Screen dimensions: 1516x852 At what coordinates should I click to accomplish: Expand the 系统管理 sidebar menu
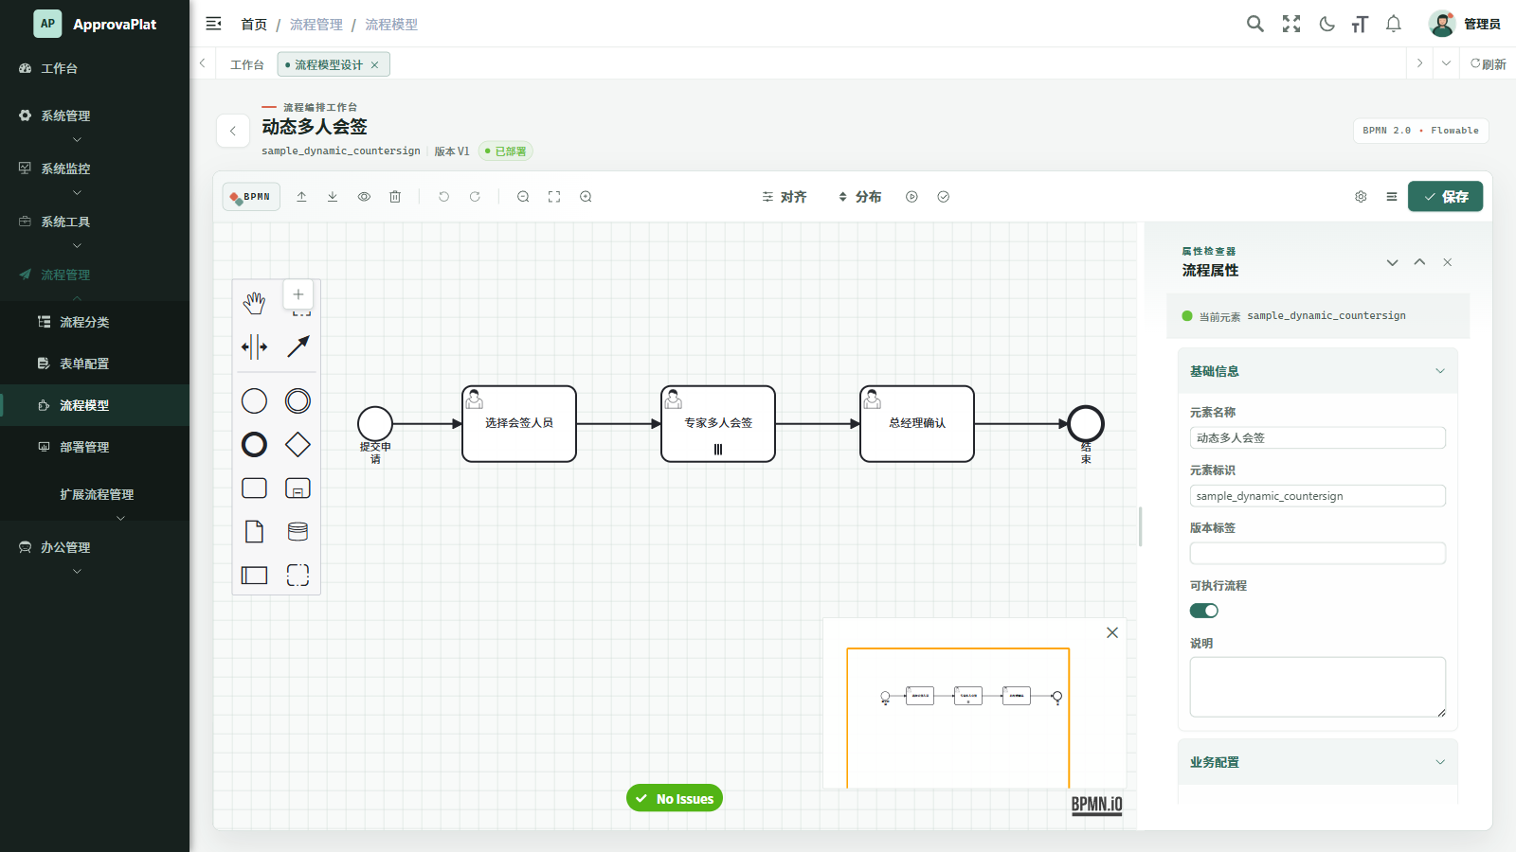(95, 115)
